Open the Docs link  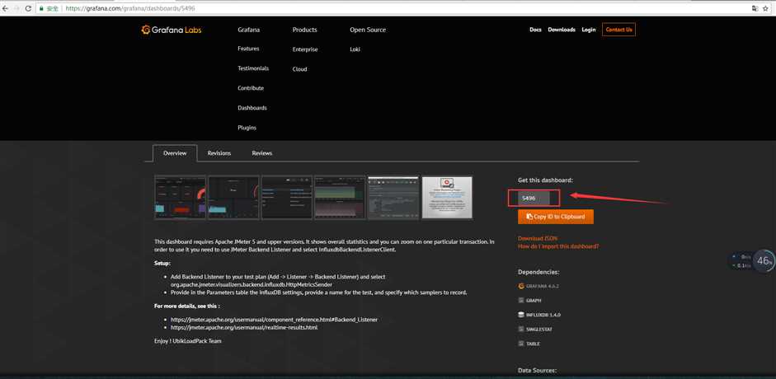pos(535,30)
